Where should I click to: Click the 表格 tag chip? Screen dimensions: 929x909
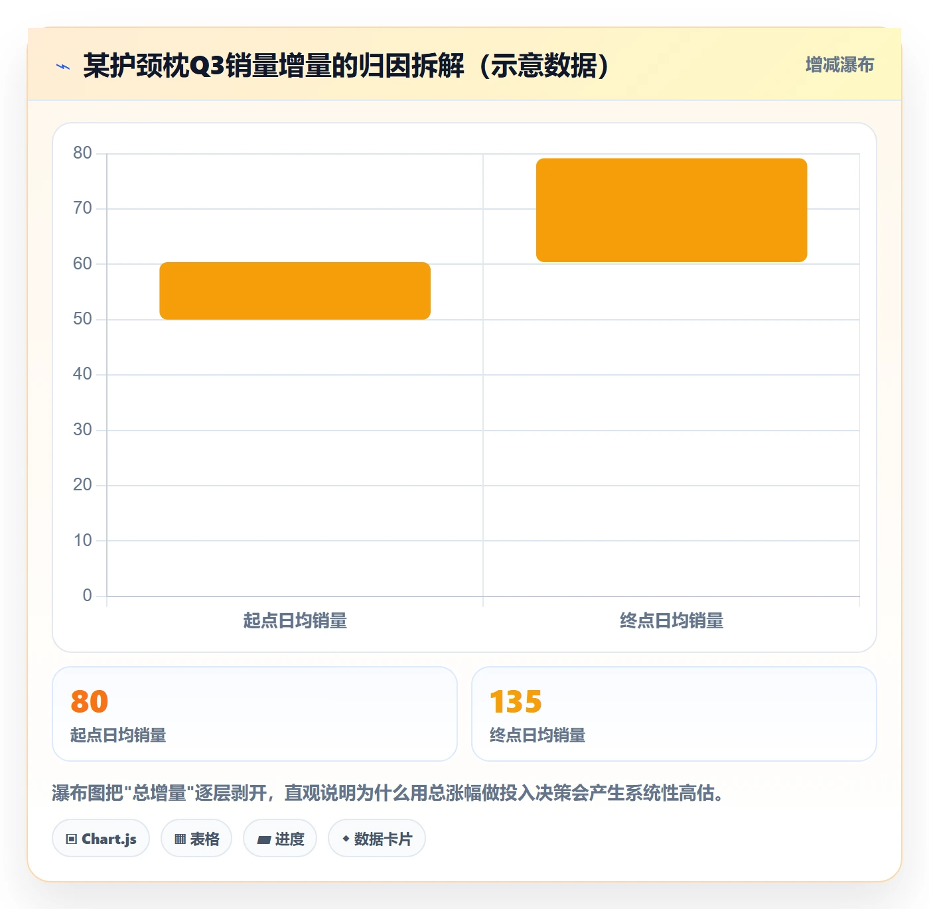point(196,839)
